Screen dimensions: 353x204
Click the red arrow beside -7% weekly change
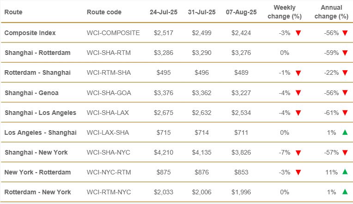pyautogui.click(x=298, y=153)
